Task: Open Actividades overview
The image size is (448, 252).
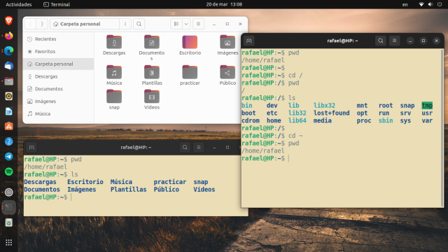Action: point(19,4)
